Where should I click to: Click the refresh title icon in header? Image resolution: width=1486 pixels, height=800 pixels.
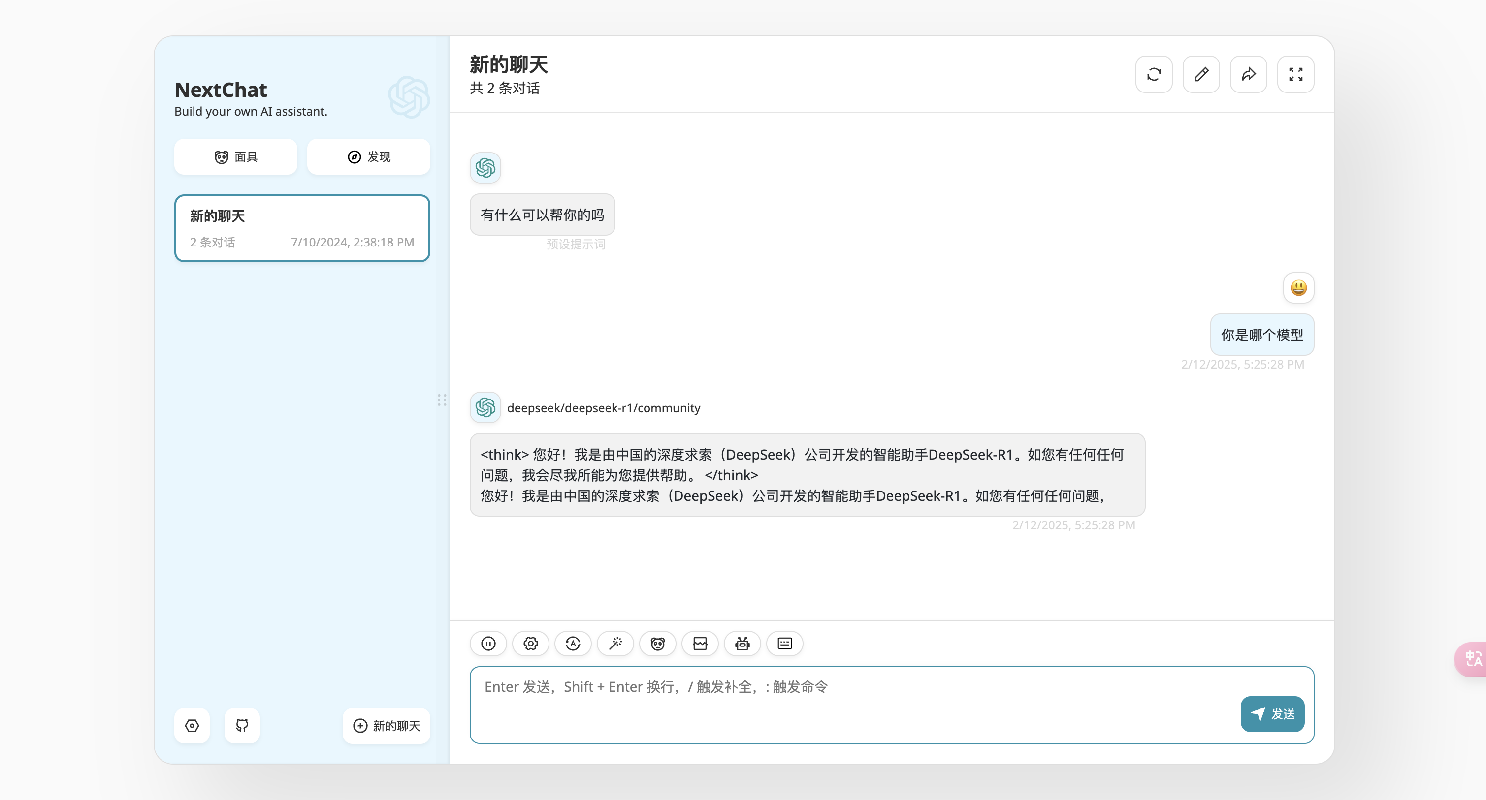click(1154, 74)
